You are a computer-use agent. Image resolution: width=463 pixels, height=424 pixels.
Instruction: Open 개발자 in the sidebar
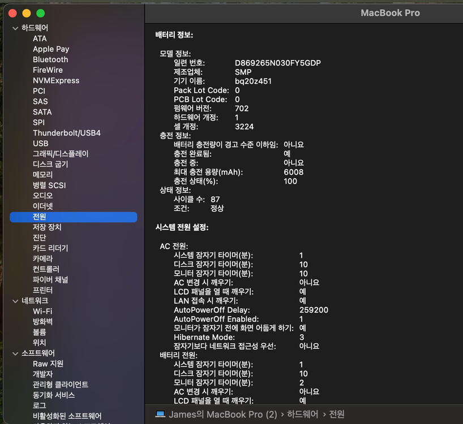tap(43, 374)
